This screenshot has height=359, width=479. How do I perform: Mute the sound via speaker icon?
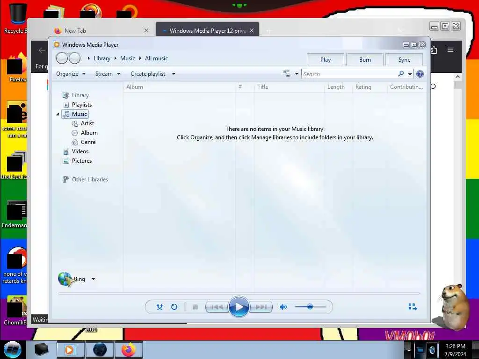283,307
